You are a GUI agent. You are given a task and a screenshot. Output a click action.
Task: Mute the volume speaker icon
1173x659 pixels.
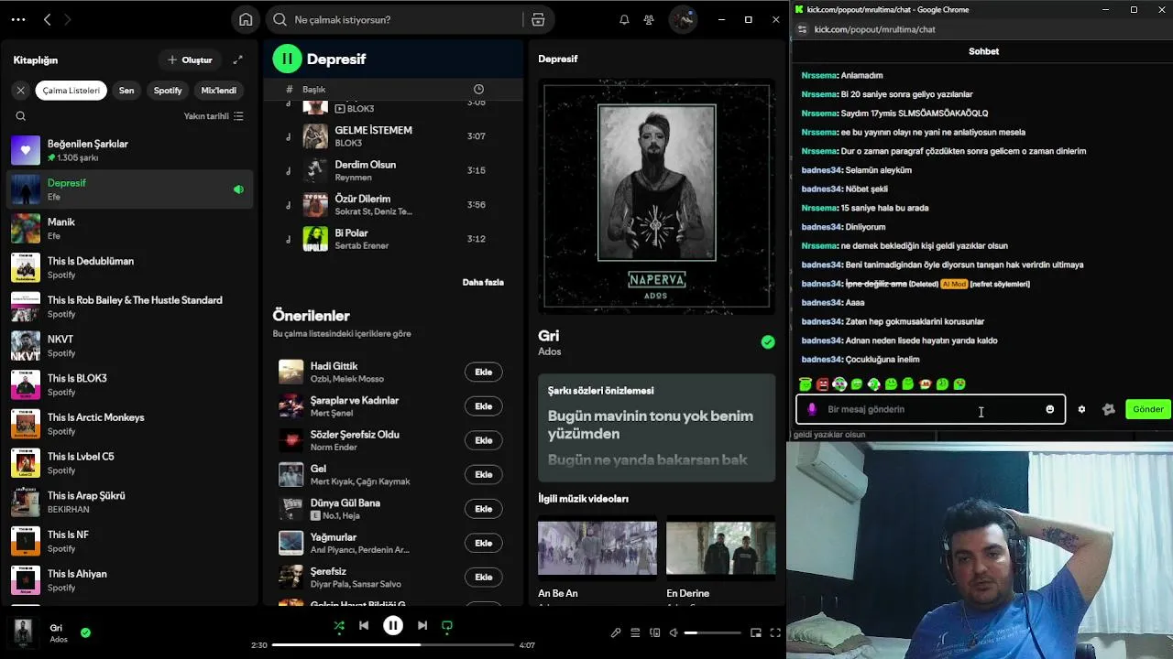click(674, 632)
